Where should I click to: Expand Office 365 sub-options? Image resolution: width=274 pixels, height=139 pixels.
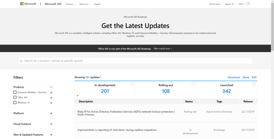(x=51, y=98)
